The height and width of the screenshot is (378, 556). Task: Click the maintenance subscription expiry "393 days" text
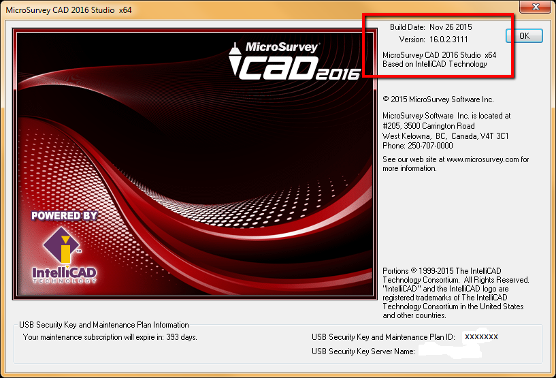(x=181, y=337)
